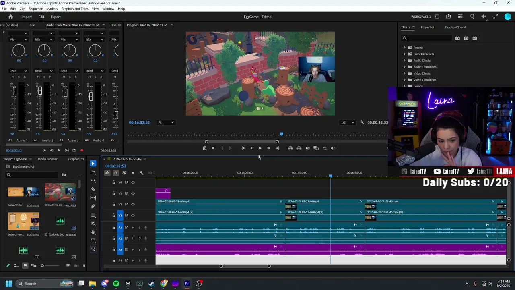Open the 1/2 playback resolution dropdown
This screenshot has width=515, height=290.
coord(348,122)
